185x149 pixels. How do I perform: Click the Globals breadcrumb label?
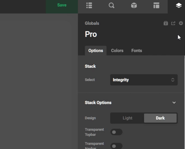click(x=92, y=23)
